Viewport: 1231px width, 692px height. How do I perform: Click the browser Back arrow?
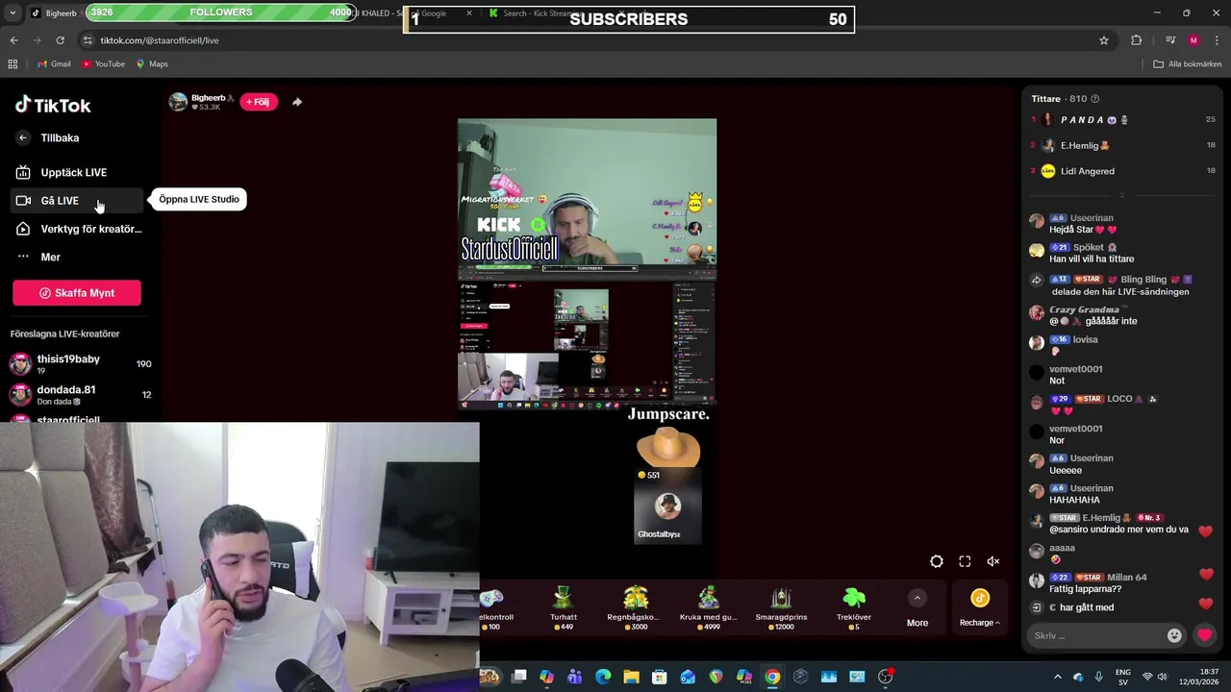14,40
